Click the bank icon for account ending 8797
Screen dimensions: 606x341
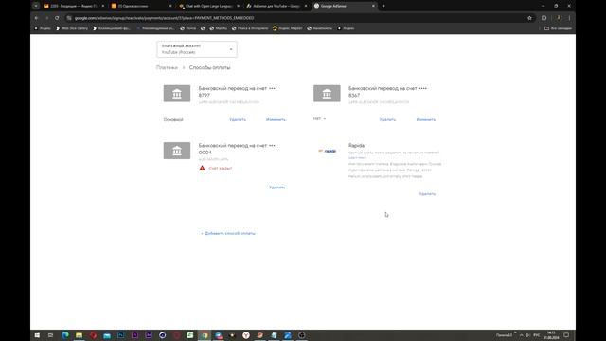(x=177, y=94)
